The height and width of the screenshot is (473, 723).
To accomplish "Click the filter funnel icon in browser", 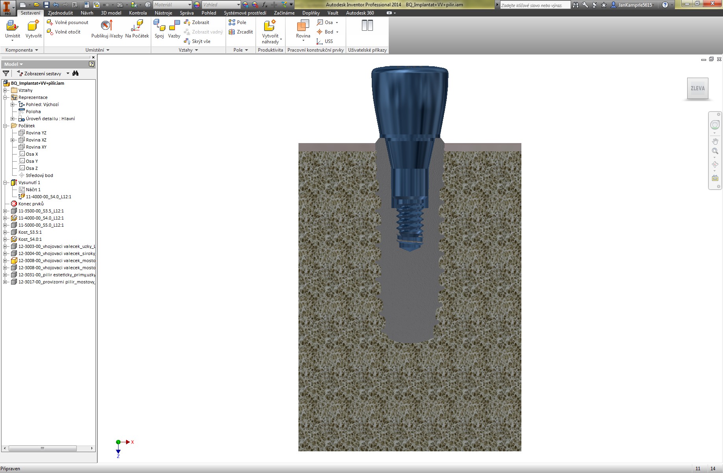I will 6,73.
